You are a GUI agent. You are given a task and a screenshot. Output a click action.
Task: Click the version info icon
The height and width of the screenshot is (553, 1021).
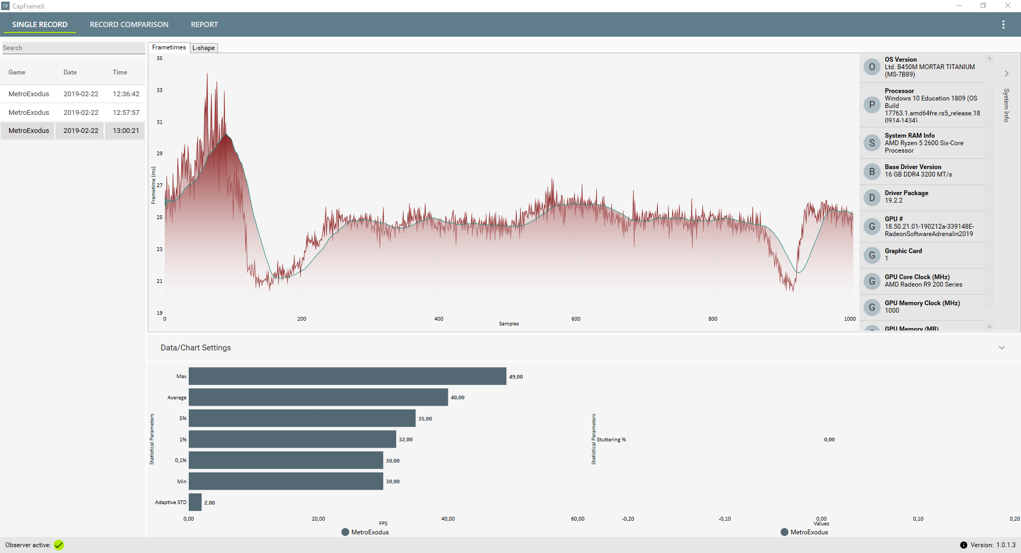coord(964,545)
